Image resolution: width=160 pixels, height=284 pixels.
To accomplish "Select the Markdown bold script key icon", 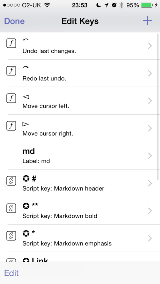I will 11,208.
